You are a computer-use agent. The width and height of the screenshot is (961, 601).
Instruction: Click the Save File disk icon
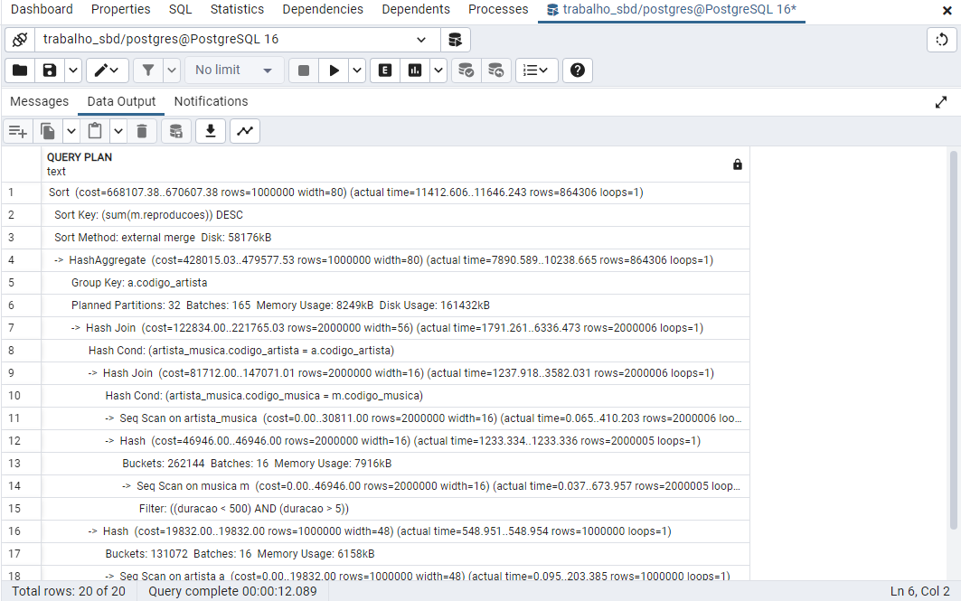coord(50,70)
